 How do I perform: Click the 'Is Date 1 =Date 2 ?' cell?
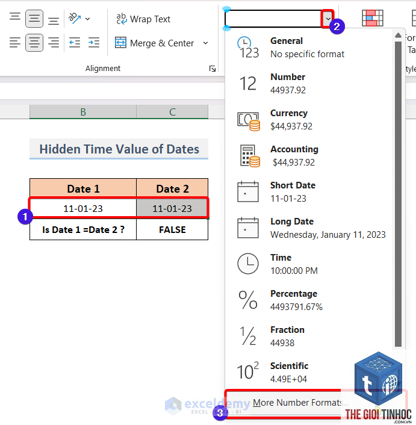point(83,229)
